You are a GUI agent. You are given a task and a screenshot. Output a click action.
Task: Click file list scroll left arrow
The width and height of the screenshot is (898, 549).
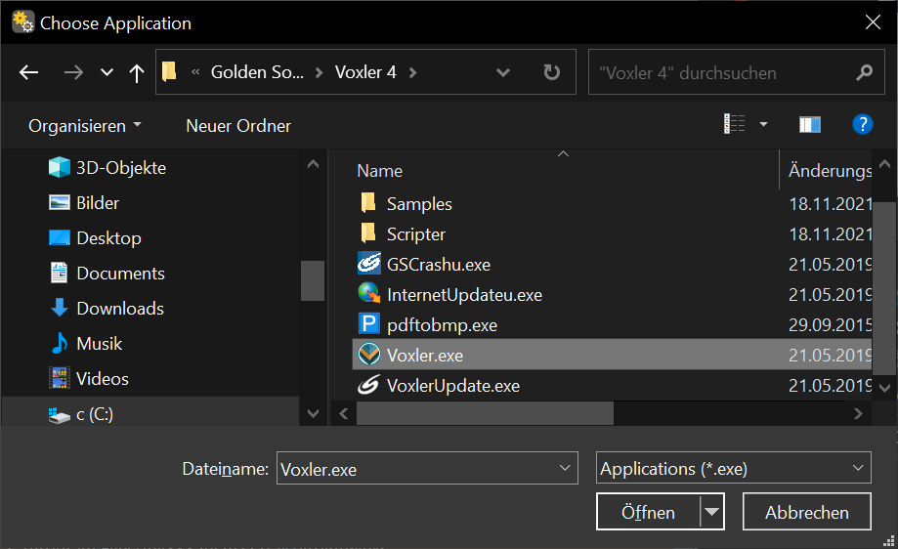pos(344,413)
